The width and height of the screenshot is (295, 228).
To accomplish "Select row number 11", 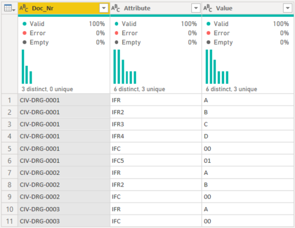I will pyautogui.click(x=10, y=221).
